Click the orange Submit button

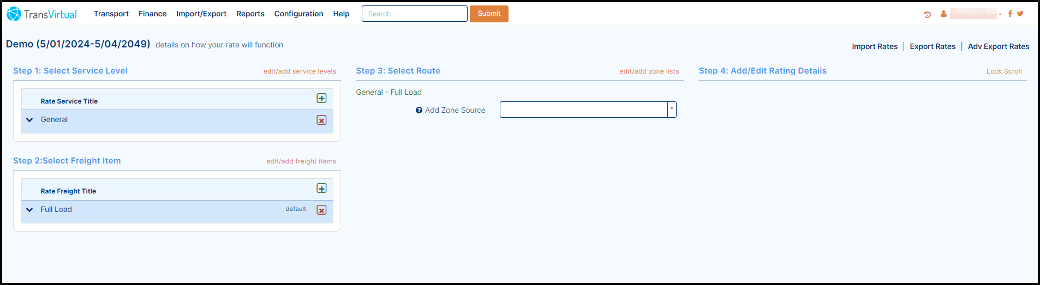(x=489, y=14)
